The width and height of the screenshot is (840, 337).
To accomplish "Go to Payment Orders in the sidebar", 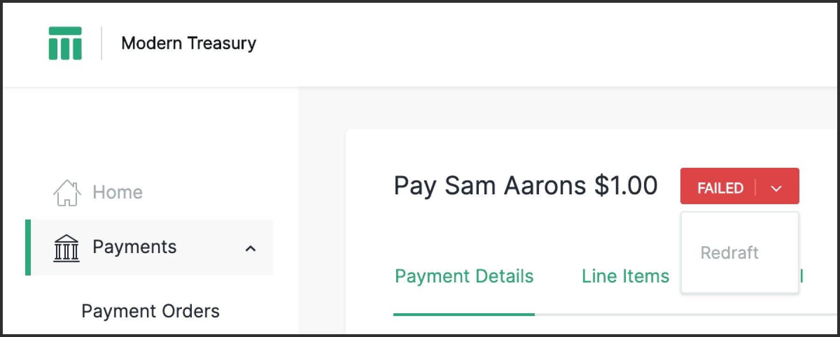I will click(150, 311).
